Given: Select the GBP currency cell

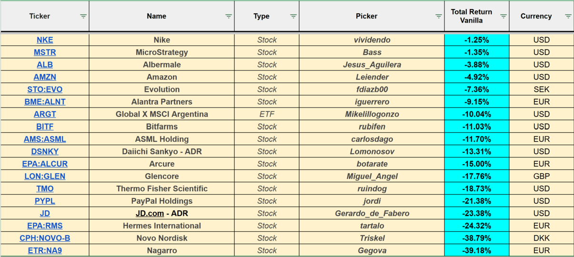Looking at the screenshot, I should point(541,176).
